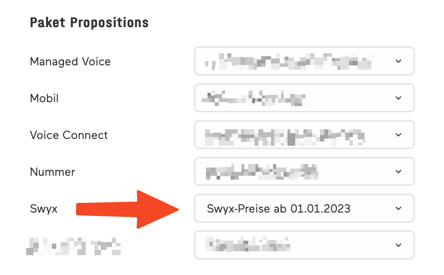
Task: Click the chevron icon in Nummer row
Action: [398, 172]
